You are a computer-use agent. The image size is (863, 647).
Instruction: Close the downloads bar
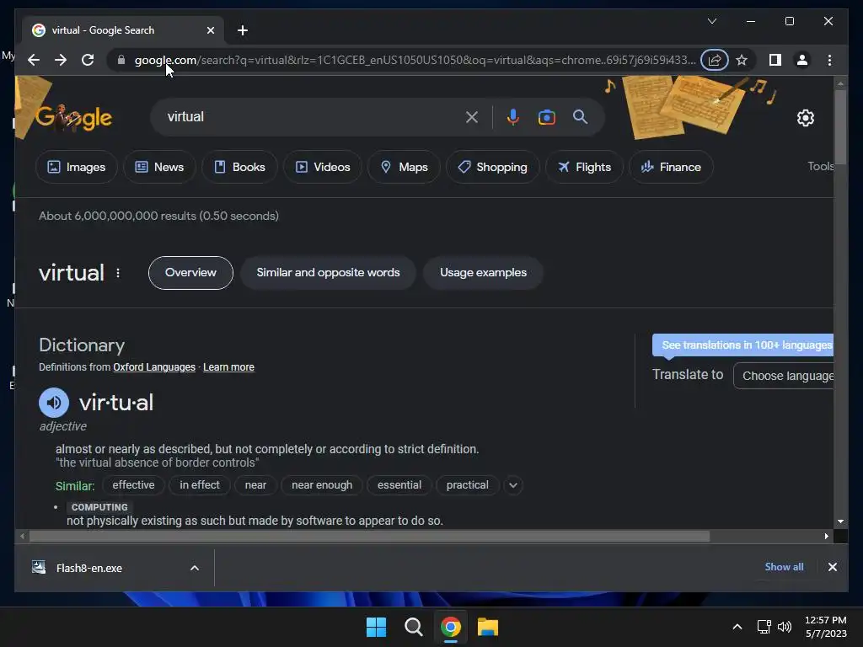832,567
